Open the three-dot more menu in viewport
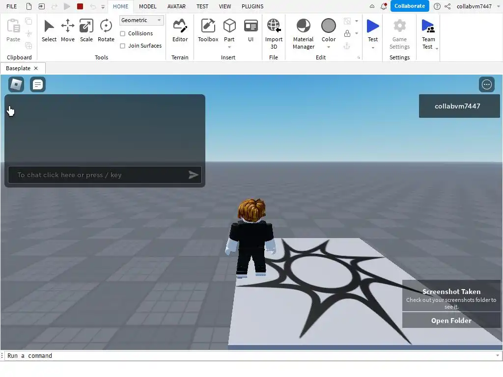This screenshot has height=377, width=503. pyautogui.click(x=487, y=84)
